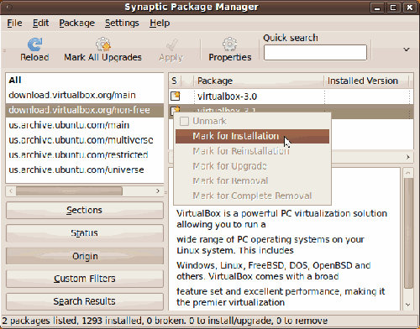The image size is (420, 329).
Task: Open the Help menu
Action: 160,23
